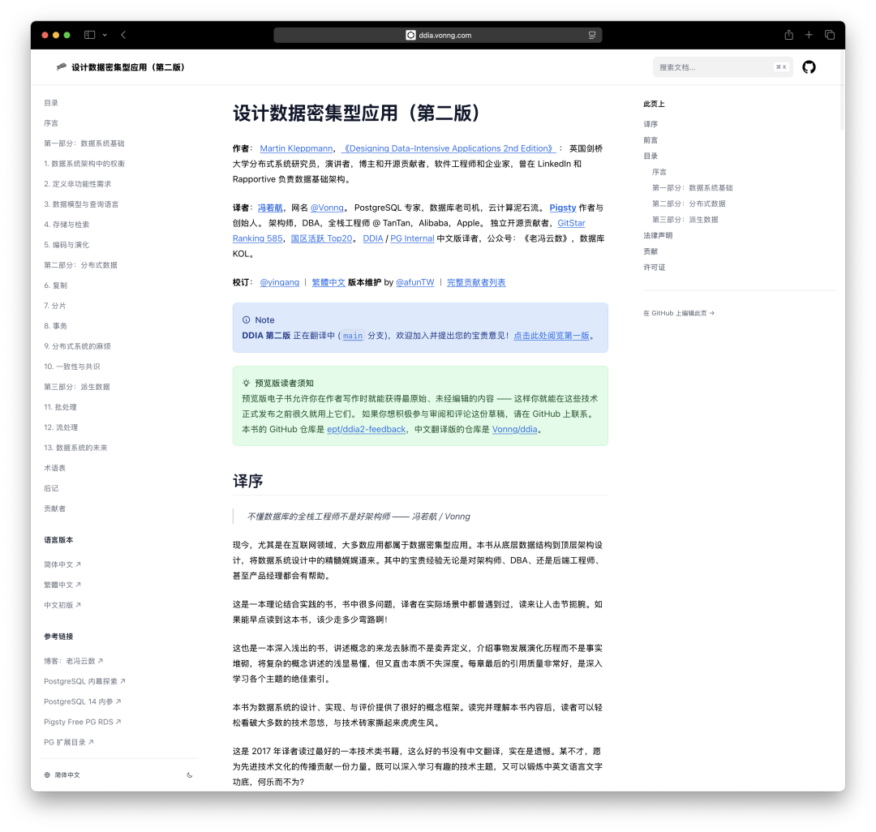The height and width of the screenshot is (832, 876).
Task: Open chapter 10. 一致性与共识
Action: [x=71, y=367]
